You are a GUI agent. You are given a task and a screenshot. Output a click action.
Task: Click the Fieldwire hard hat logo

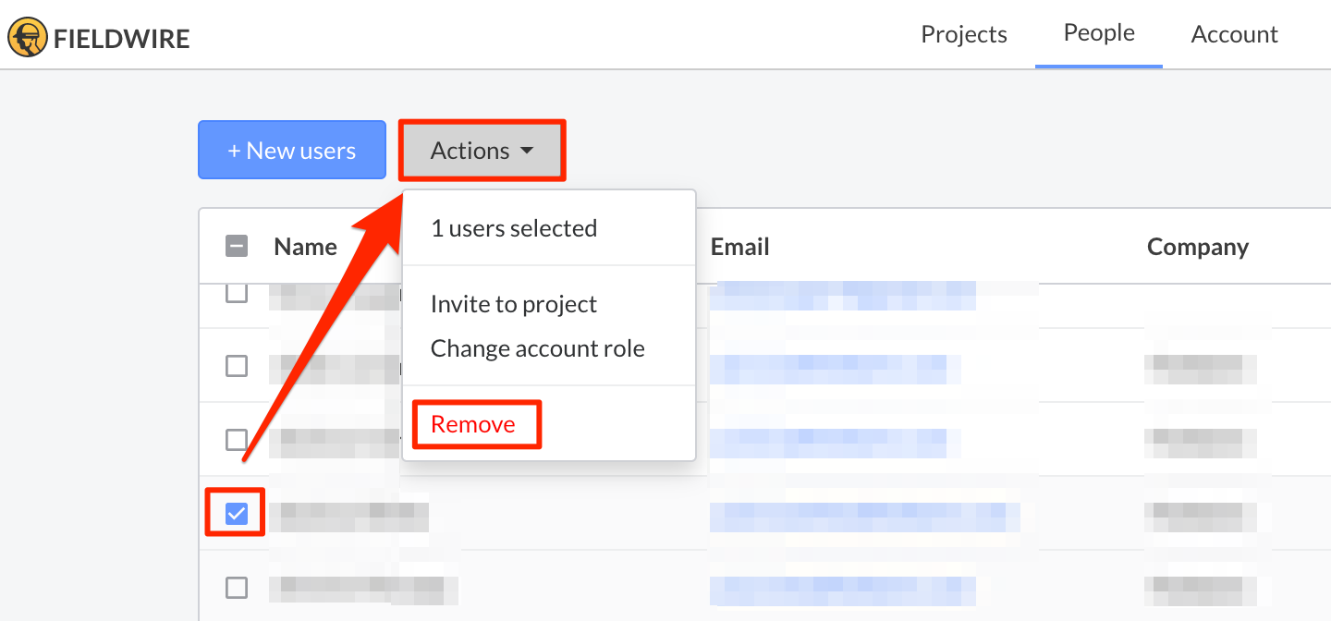click(x=27, y=37)
